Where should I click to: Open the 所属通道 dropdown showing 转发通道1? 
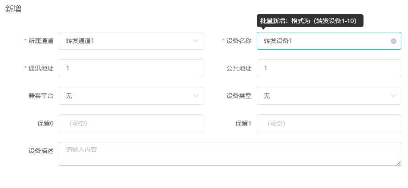click(x=131, y=41)
